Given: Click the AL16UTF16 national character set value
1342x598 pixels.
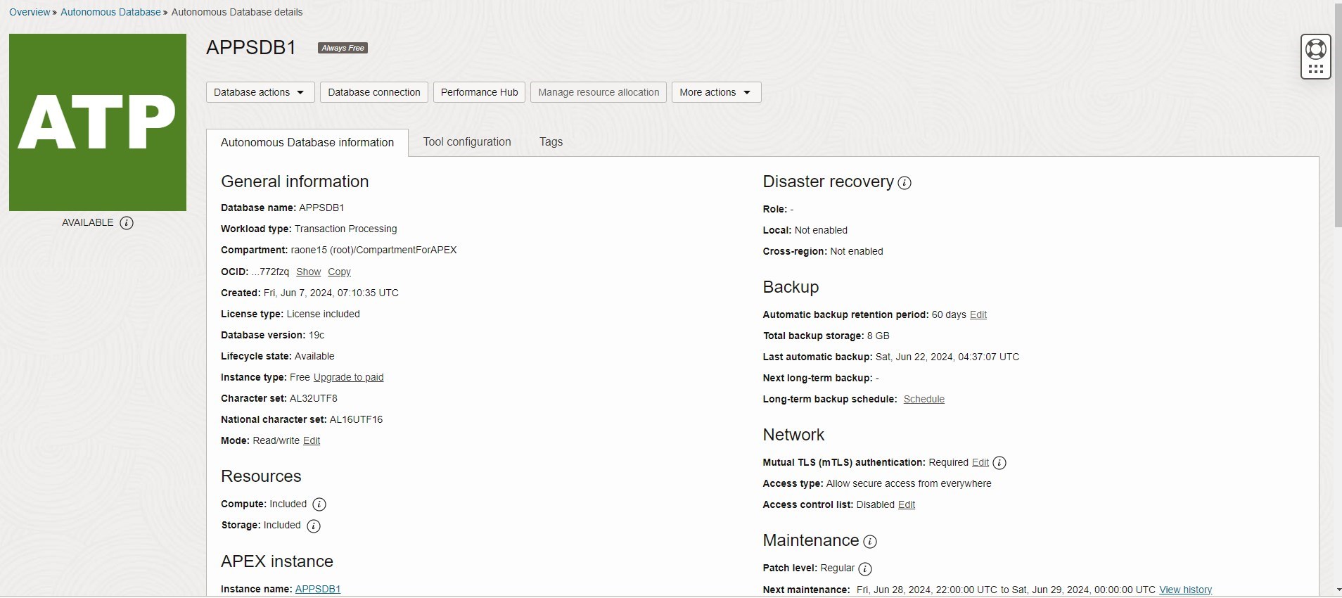Looking at the screenshot, I should [356, 419].
